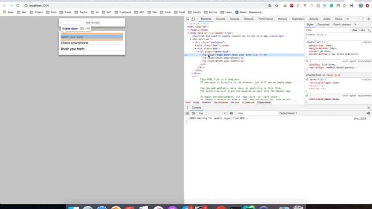Open the Redux tab
372x209 pixels.
point(338,19)
